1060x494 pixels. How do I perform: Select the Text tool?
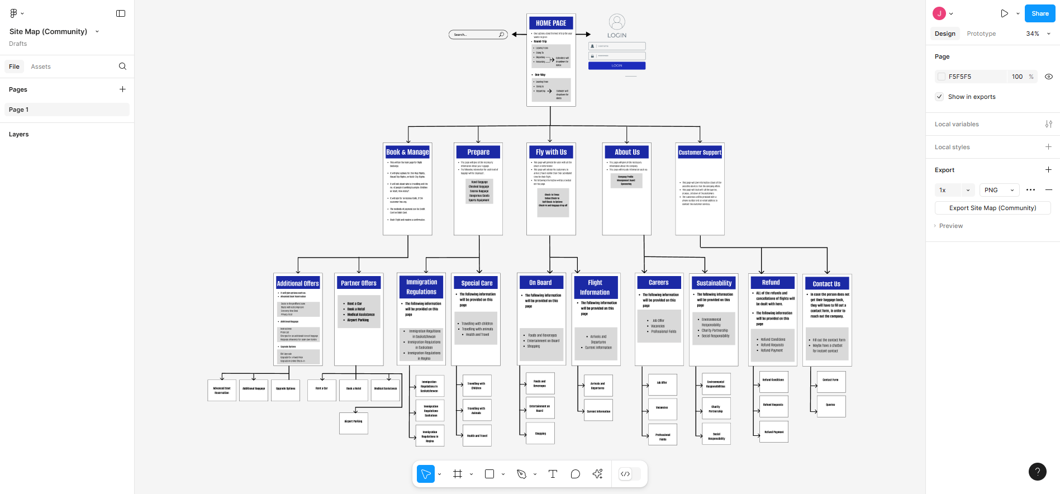pyautogui.click(x=553, y=474)
